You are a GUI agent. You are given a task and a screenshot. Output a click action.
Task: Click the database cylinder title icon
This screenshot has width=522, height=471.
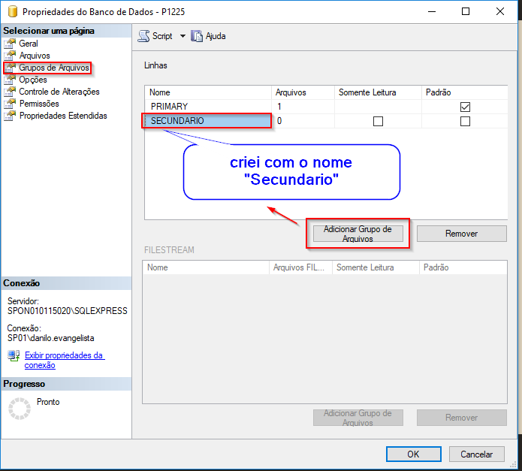[x=12, y=11]
